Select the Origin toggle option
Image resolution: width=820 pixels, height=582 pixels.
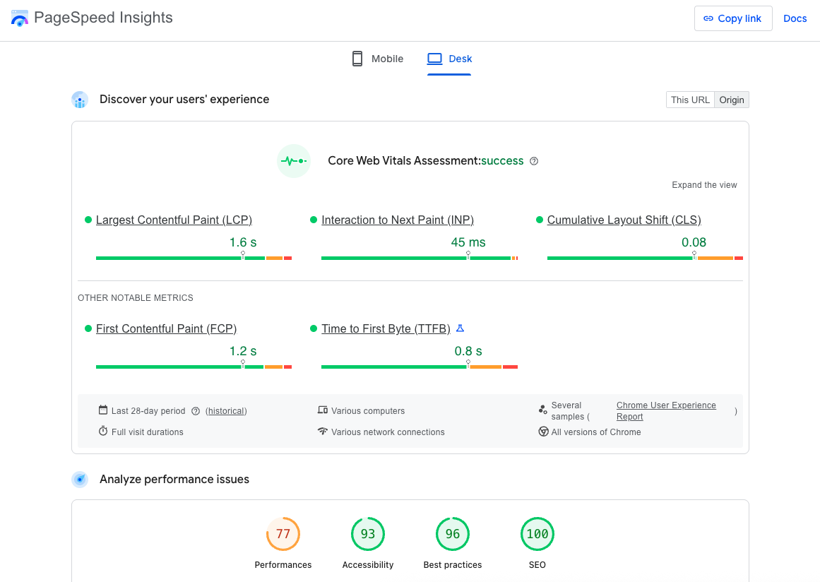pyautogui.click(x=732, y=100)
